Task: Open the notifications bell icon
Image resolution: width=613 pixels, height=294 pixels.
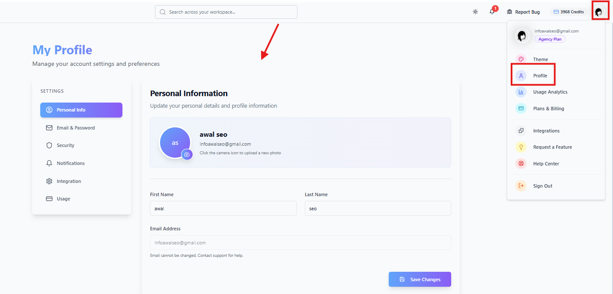Action: [492, 12]
